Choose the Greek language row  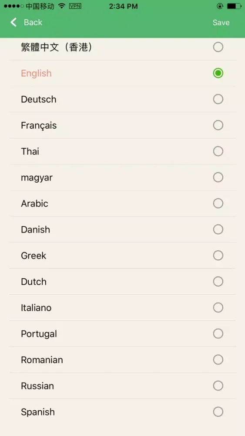point(123,255)
